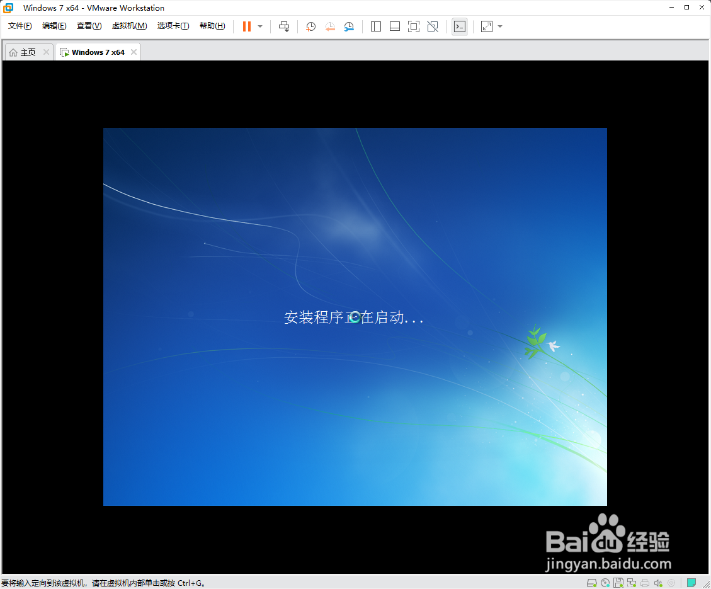Enter full screen mode icon
The image size is (711, 589).
pyautogui.click(x=414, y=26)
